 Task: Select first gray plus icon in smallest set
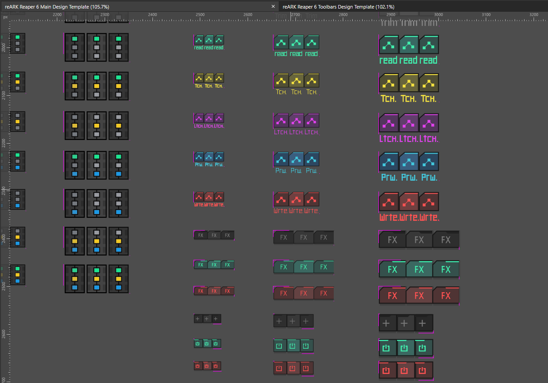[x=198, y=319]
